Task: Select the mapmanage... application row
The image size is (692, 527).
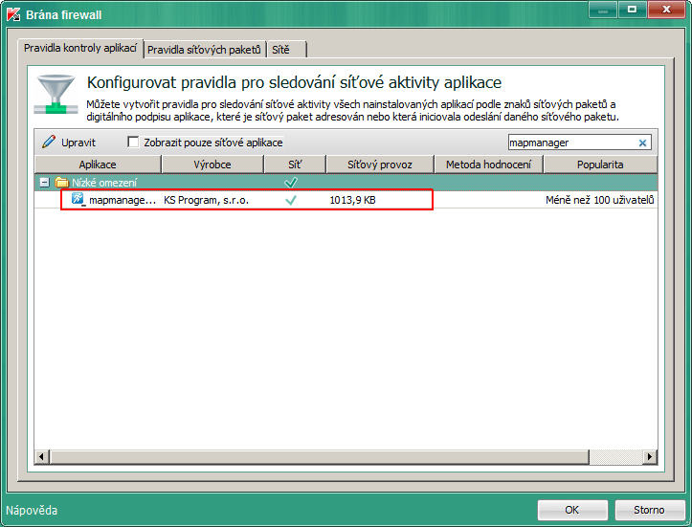Action: (x=346, y=200)
